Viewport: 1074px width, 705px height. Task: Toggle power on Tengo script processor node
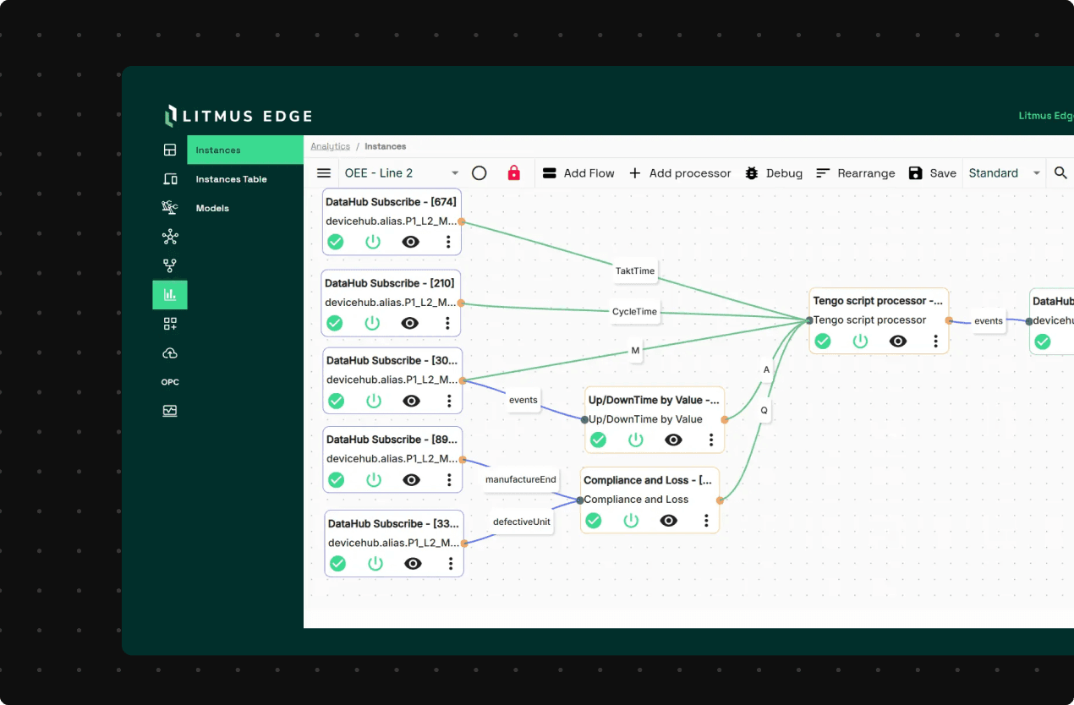[860, 342]
